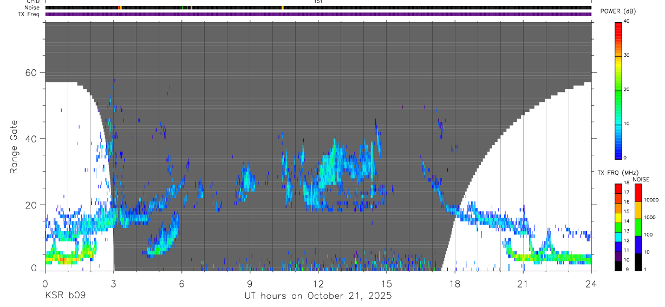This screenshot has width=665, height=307.
Task: Click x-axis tick label '6'
Action: pyautogui.click(x=181, y=284)
